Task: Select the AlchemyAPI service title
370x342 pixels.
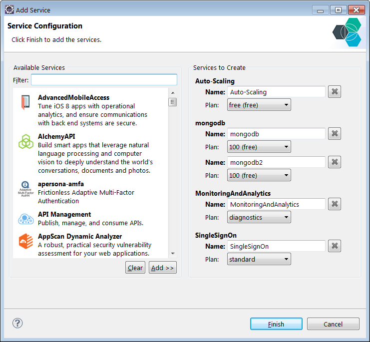Action: [56, 136]
